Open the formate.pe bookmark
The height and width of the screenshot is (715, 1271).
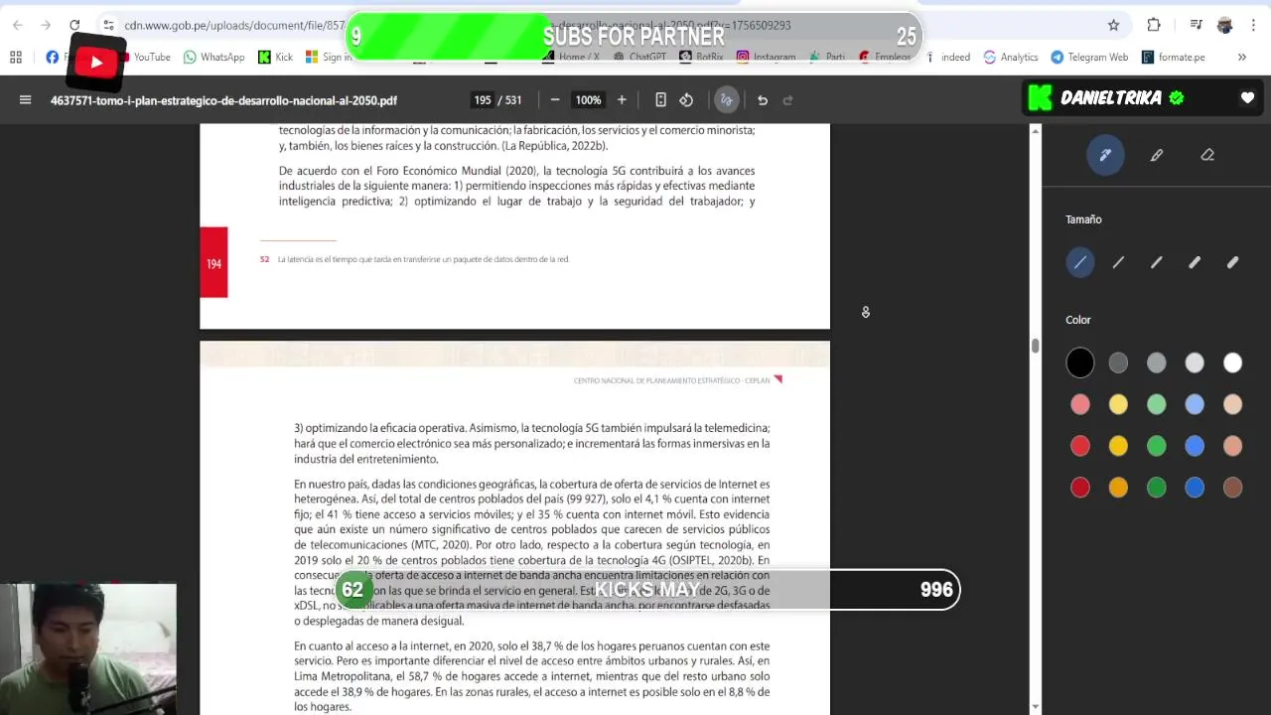click(x=1173, y=57)
